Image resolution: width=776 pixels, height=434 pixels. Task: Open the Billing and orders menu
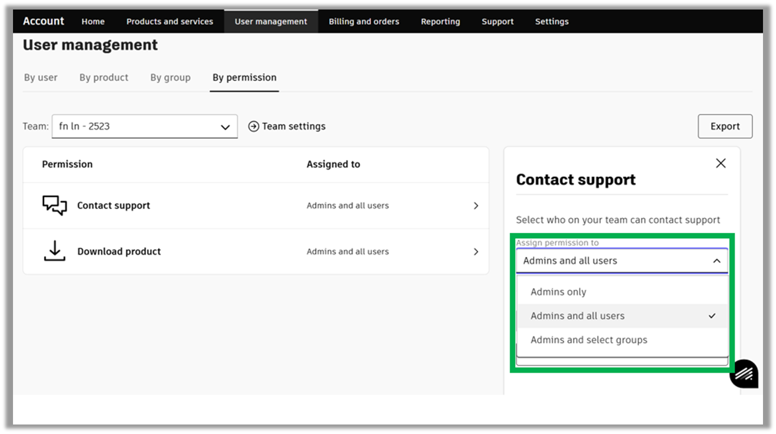click(363, 21)
